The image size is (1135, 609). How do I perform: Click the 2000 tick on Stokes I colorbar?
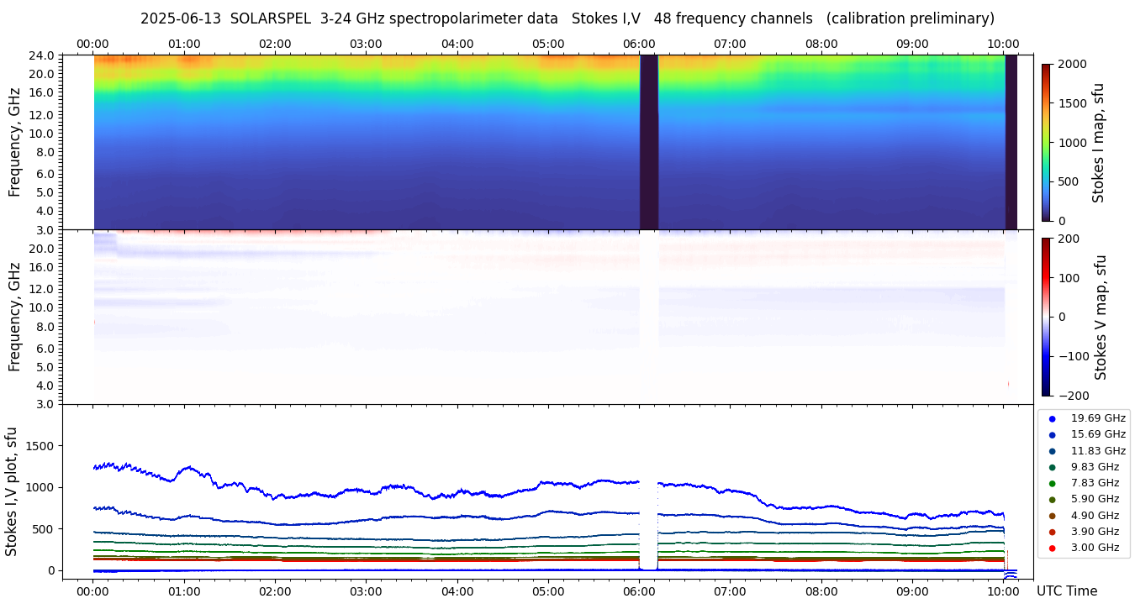1071,64
